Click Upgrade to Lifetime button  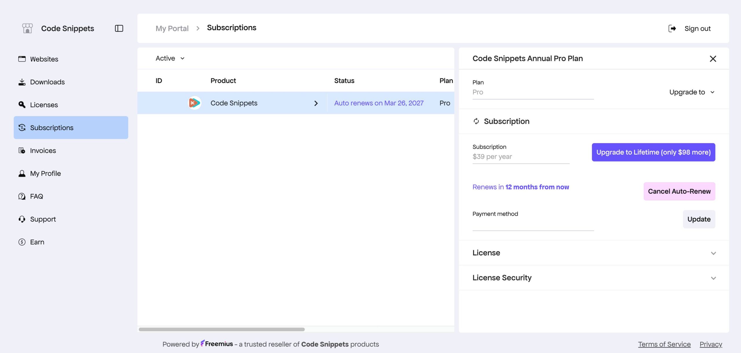[653, 152]
